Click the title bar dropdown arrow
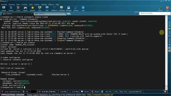The image size is (171, 96). click(x=161, y=1)
